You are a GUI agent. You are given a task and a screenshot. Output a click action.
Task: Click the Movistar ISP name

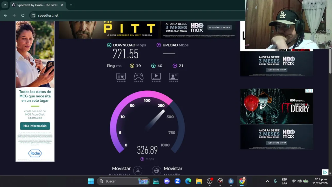click(x=121, y=169)
